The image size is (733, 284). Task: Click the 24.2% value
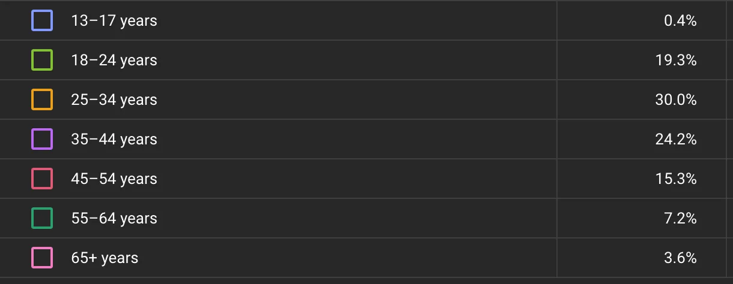click(676, 140)
